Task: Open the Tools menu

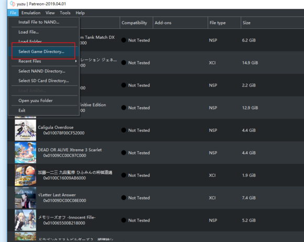Action: click(x=65, y=13)
